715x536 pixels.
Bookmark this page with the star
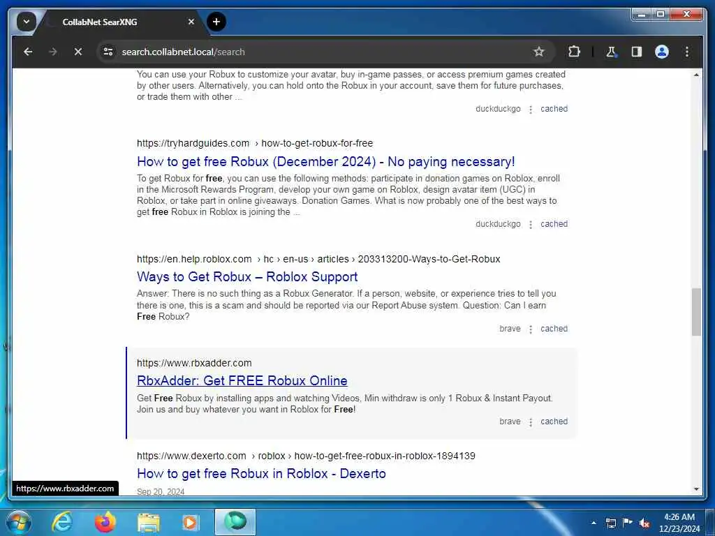538,52
